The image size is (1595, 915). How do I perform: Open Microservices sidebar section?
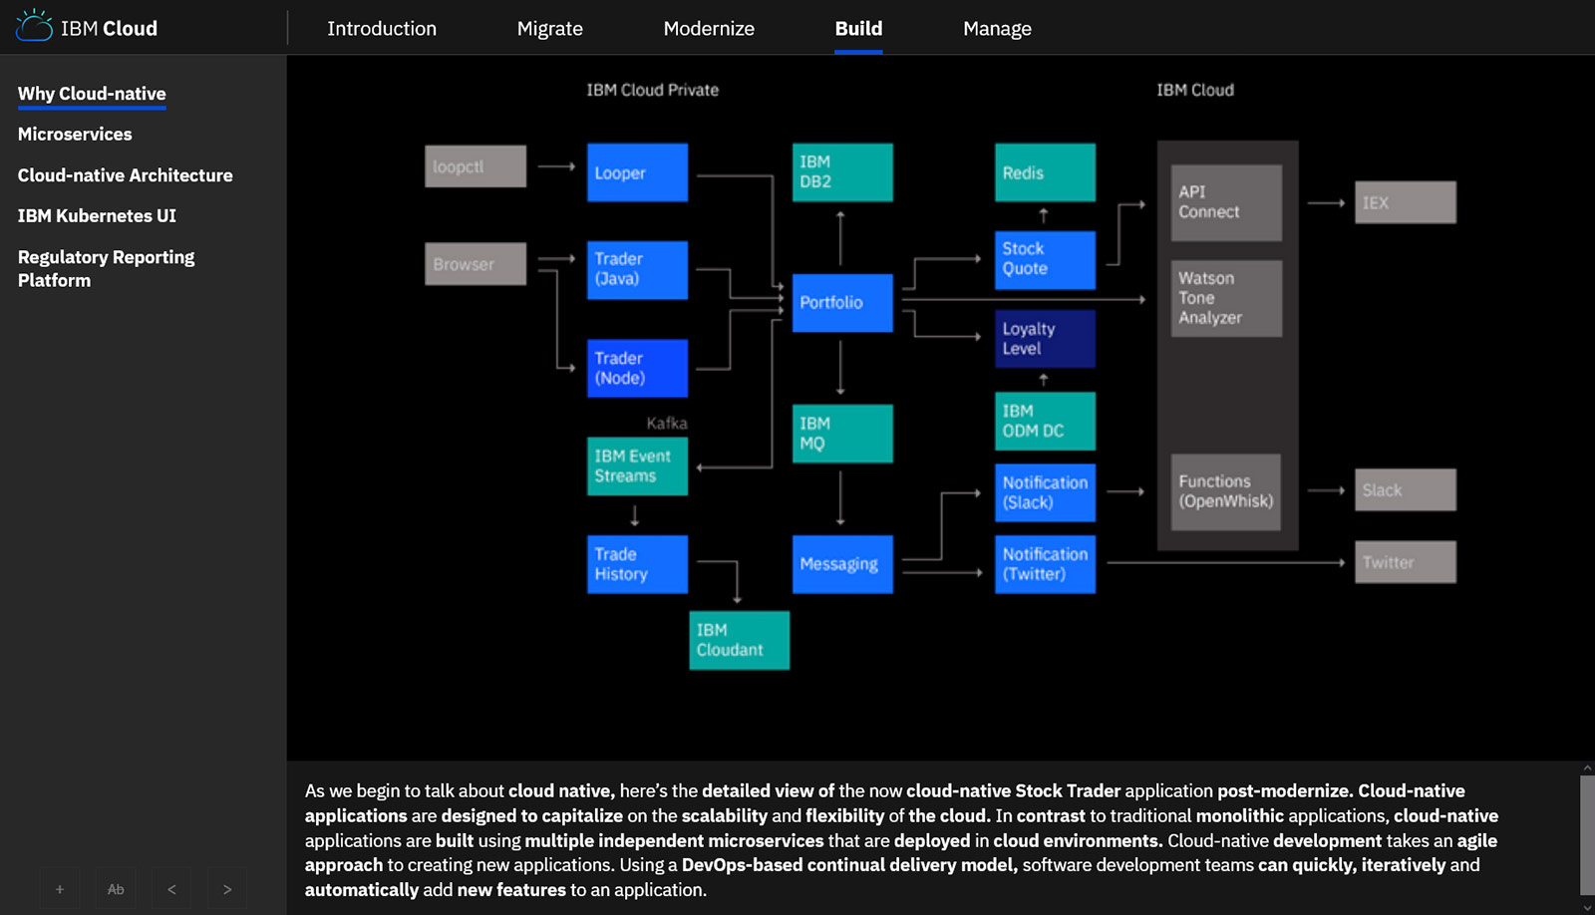click(75, 134)
